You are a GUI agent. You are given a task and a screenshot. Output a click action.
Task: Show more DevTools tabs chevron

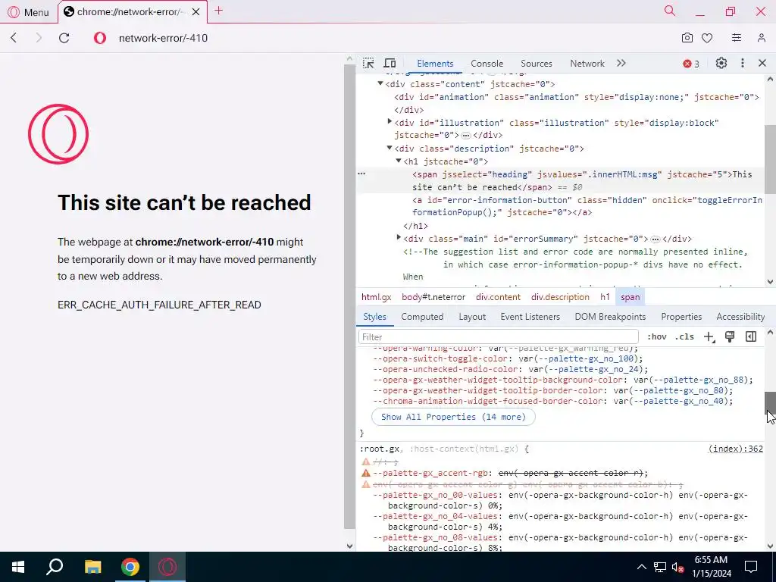(x=621, y=63)
